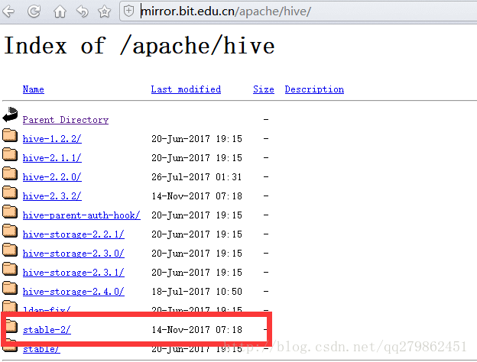Click folder icon beside hive-storage-2.3.0/
The image size is (477, 362).
[10, 250]
